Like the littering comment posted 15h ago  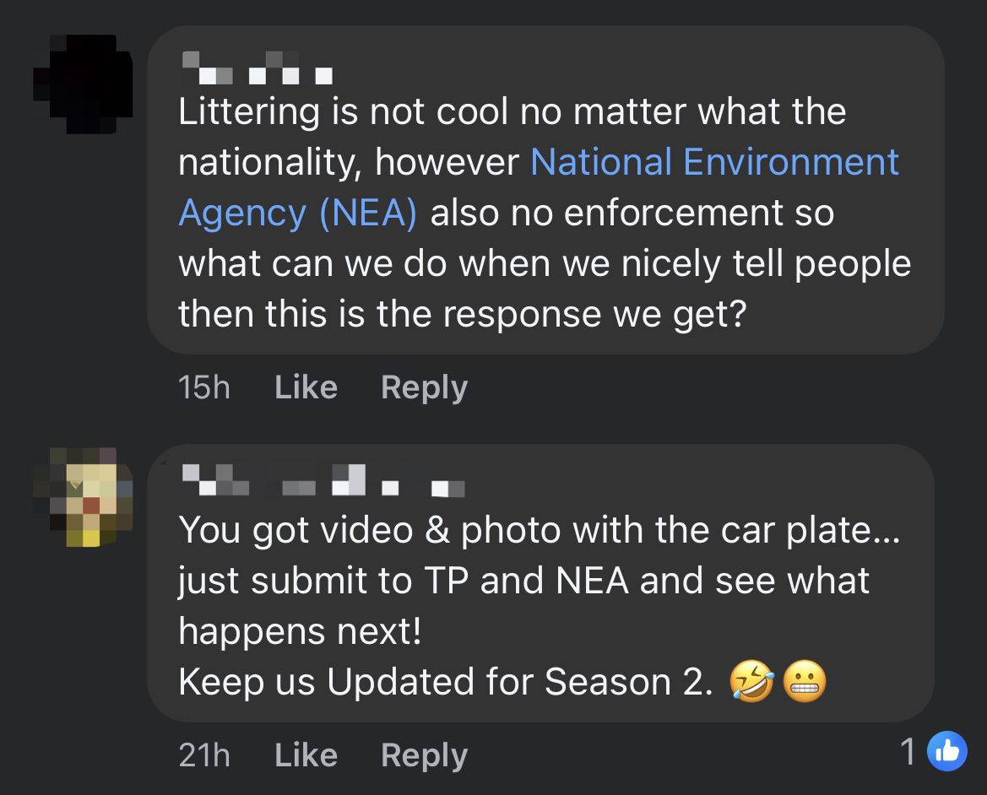coord(306,387)
